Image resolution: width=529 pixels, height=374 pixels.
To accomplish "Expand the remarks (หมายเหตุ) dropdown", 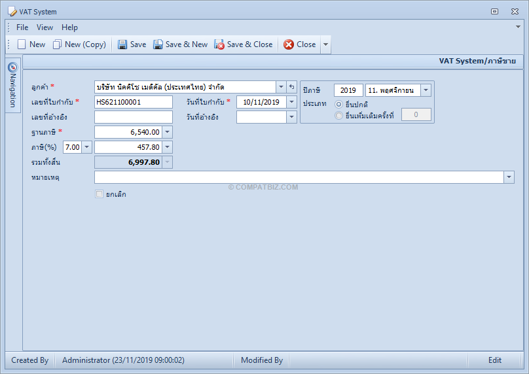I will tap(509, 177).
